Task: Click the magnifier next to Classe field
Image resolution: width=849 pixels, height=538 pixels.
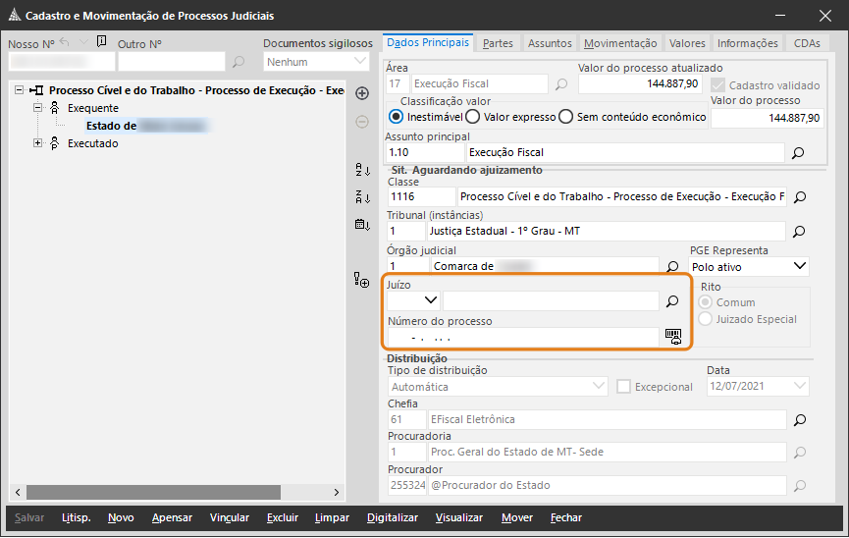Action: pyautogui.click(x=798, y=197)
